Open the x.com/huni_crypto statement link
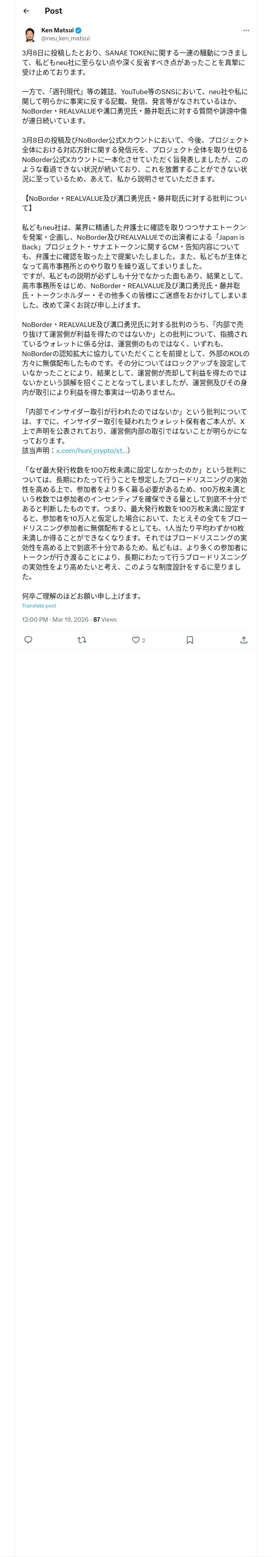The height and width of the screenshot is (1557, 272). (91, 450)
